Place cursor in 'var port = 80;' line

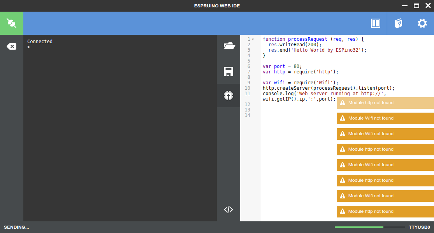point(282,66)
